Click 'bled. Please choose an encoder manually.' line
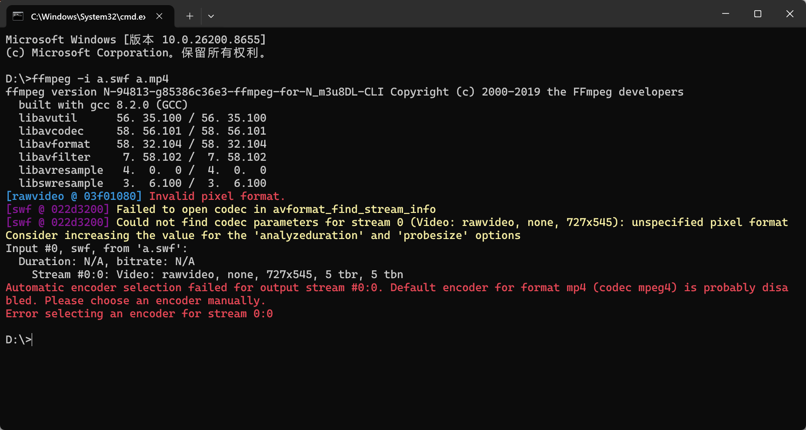The height and width of the screenshot is (430, 806). click(136, 300)
